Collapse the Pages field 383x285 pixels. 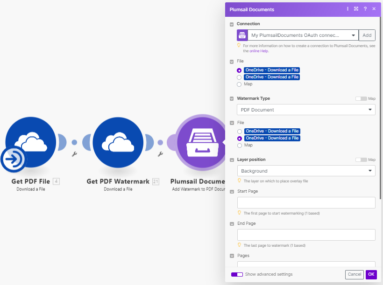pyautogui.click(x=232, y=256)
